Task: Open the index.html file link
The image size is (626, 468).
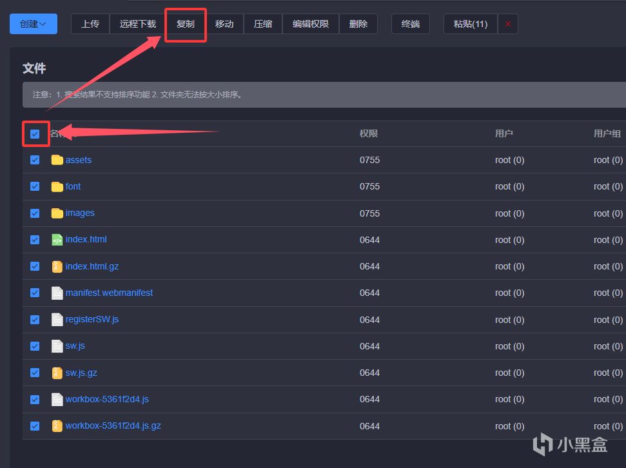Action: (86, 240)
